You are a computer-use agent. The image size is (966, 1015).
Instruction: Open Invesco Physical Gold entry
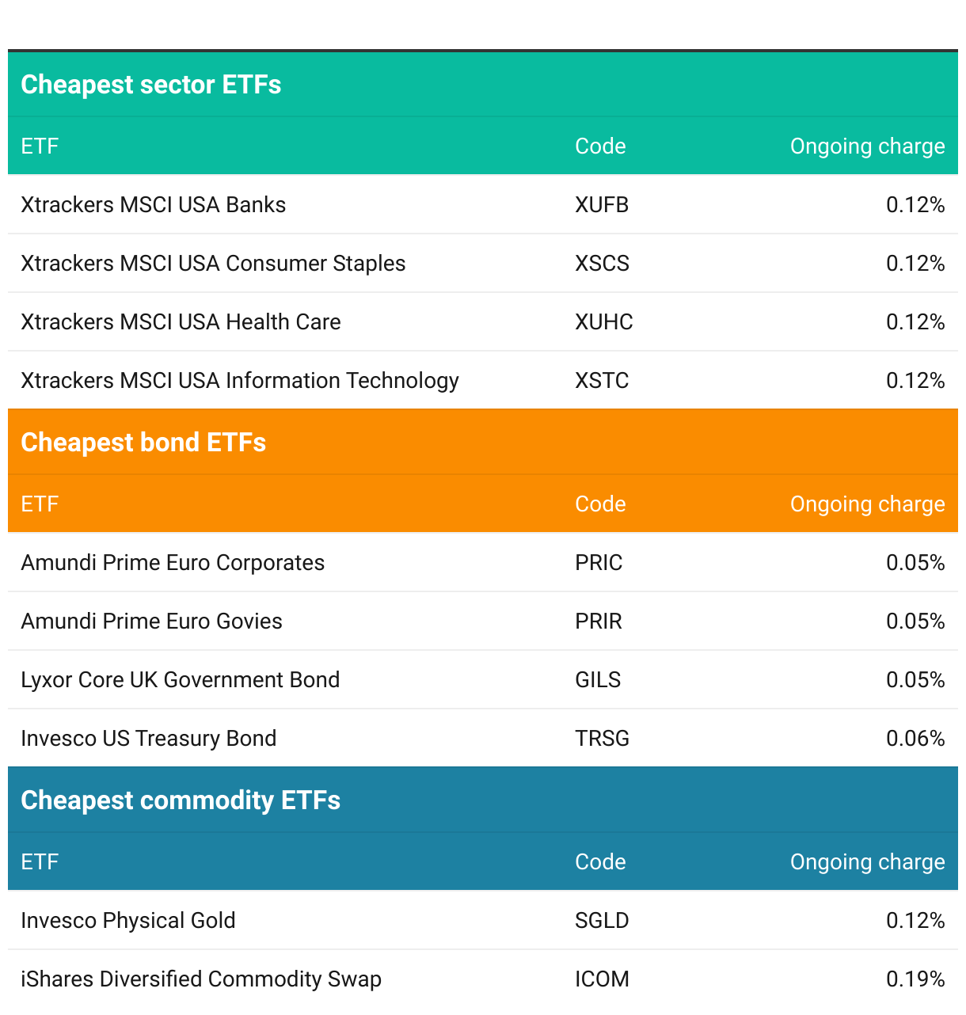point(127,921)
